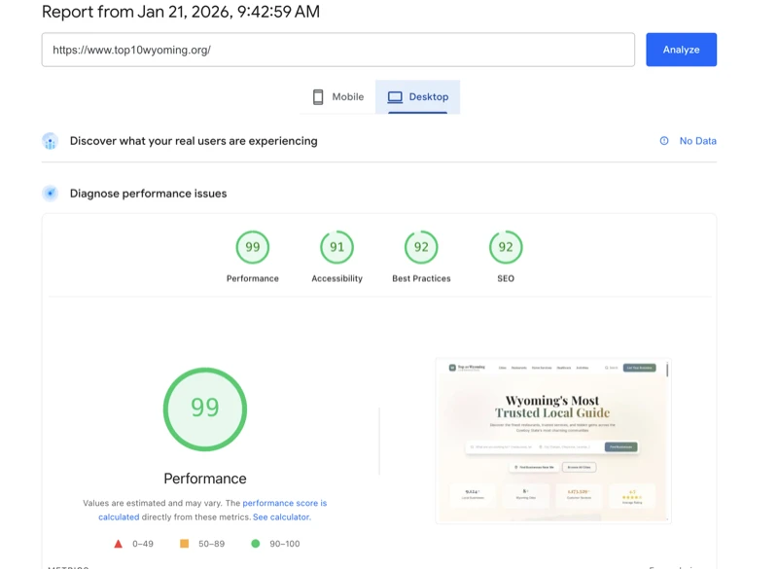This screenshot has height=569, width=778.
Task: Click the SEO 92 score circle
Action: [x=505, y=248]
